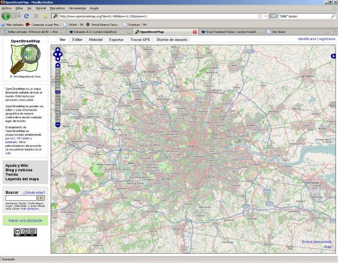Open the Drug Treatment Rates browser tab
The image size is (338, 263).
pyautogui.click(x=231, y=32)
